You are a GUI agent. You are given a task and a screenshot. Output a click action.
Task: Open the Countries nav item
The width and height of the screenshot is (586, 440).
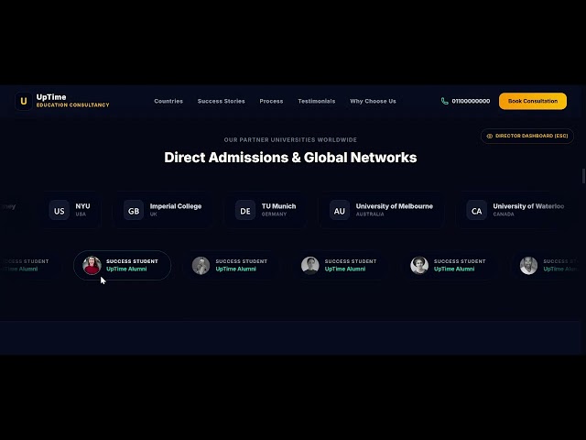click(x=168, y=101)
